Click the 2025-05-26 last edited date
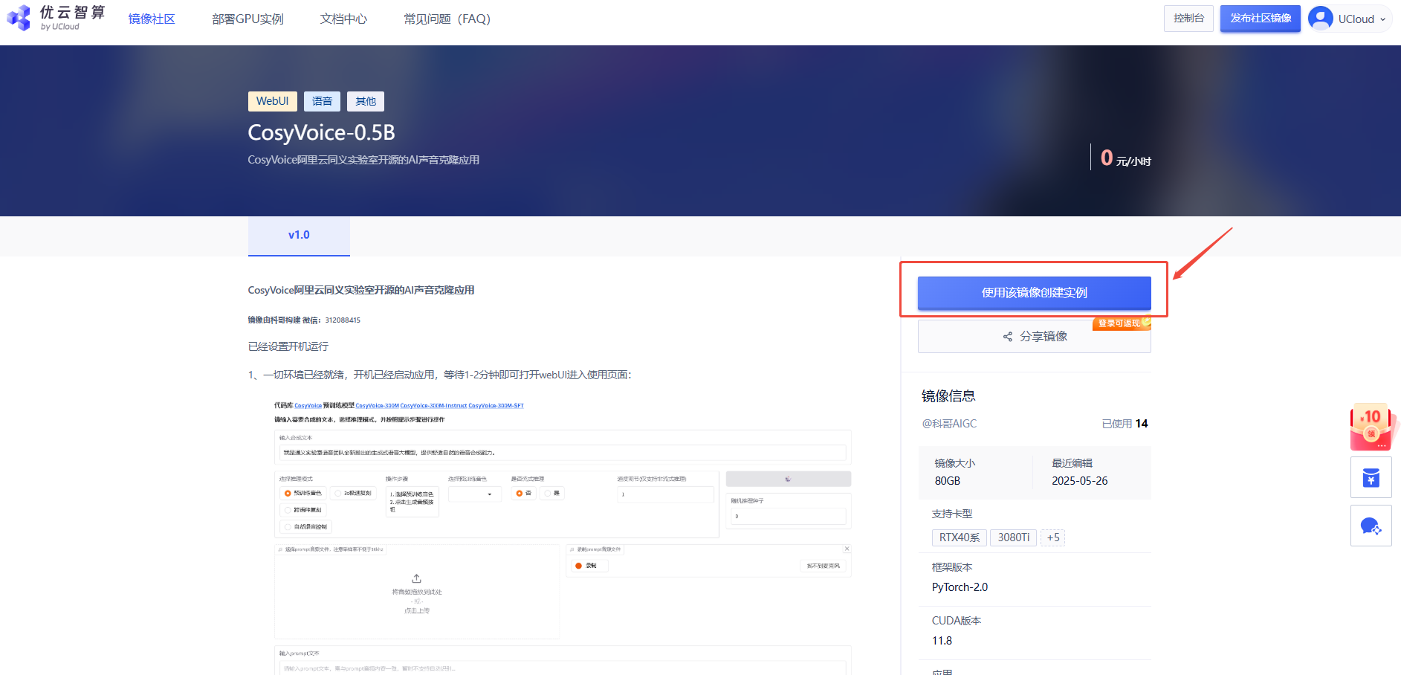Viewport: 1401px width, 675px height. 1079,481
